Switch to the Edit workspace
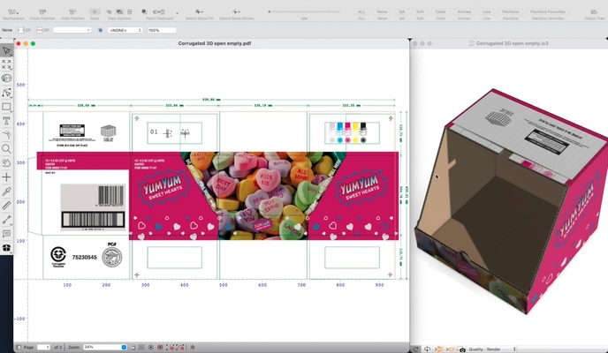 [420, 11]
